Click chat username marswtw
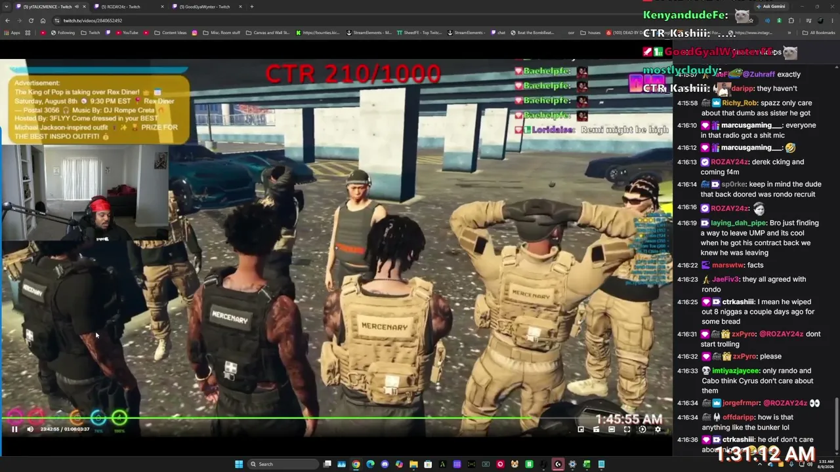 (x=727, y=265)
